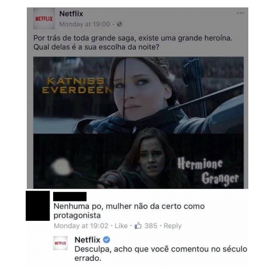Reply to the Nenhuma po comment
The width and height of the screenshot is (274, 274).
(x=172, y=225)
